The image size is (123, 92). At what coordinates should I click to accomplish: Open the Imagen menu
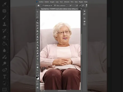coord(52,2)
